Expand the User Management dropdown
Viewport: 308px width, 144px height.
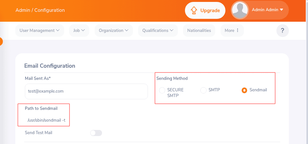tap(40, 31)
